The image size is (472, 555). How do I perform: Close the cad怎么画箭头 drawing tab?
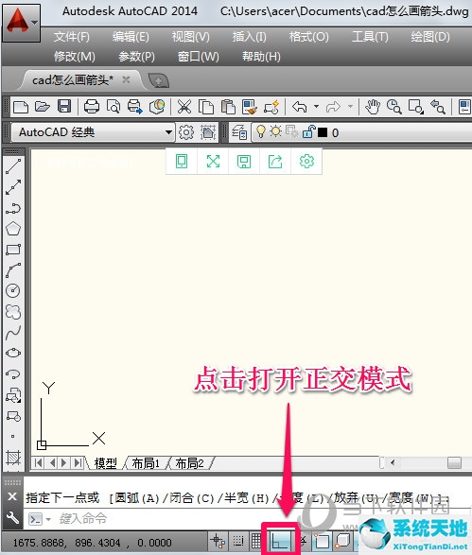click(126, 80)
